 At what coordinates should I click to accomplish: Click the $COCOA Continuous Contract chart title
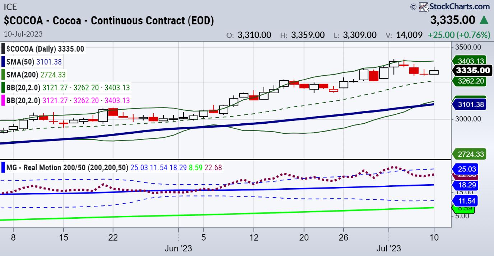[x=109, y=20]
